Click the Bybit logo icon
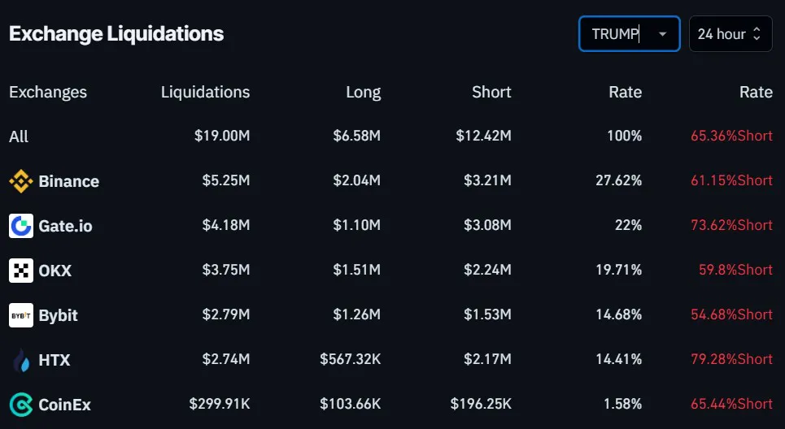This screenshot has width=785, height=429. click(x=21, y=315)
